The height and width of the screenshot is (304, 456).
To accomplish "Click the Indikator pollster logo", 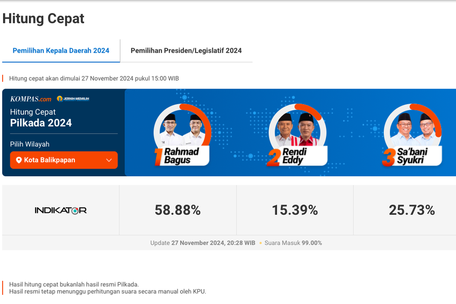I will (61, 210).
